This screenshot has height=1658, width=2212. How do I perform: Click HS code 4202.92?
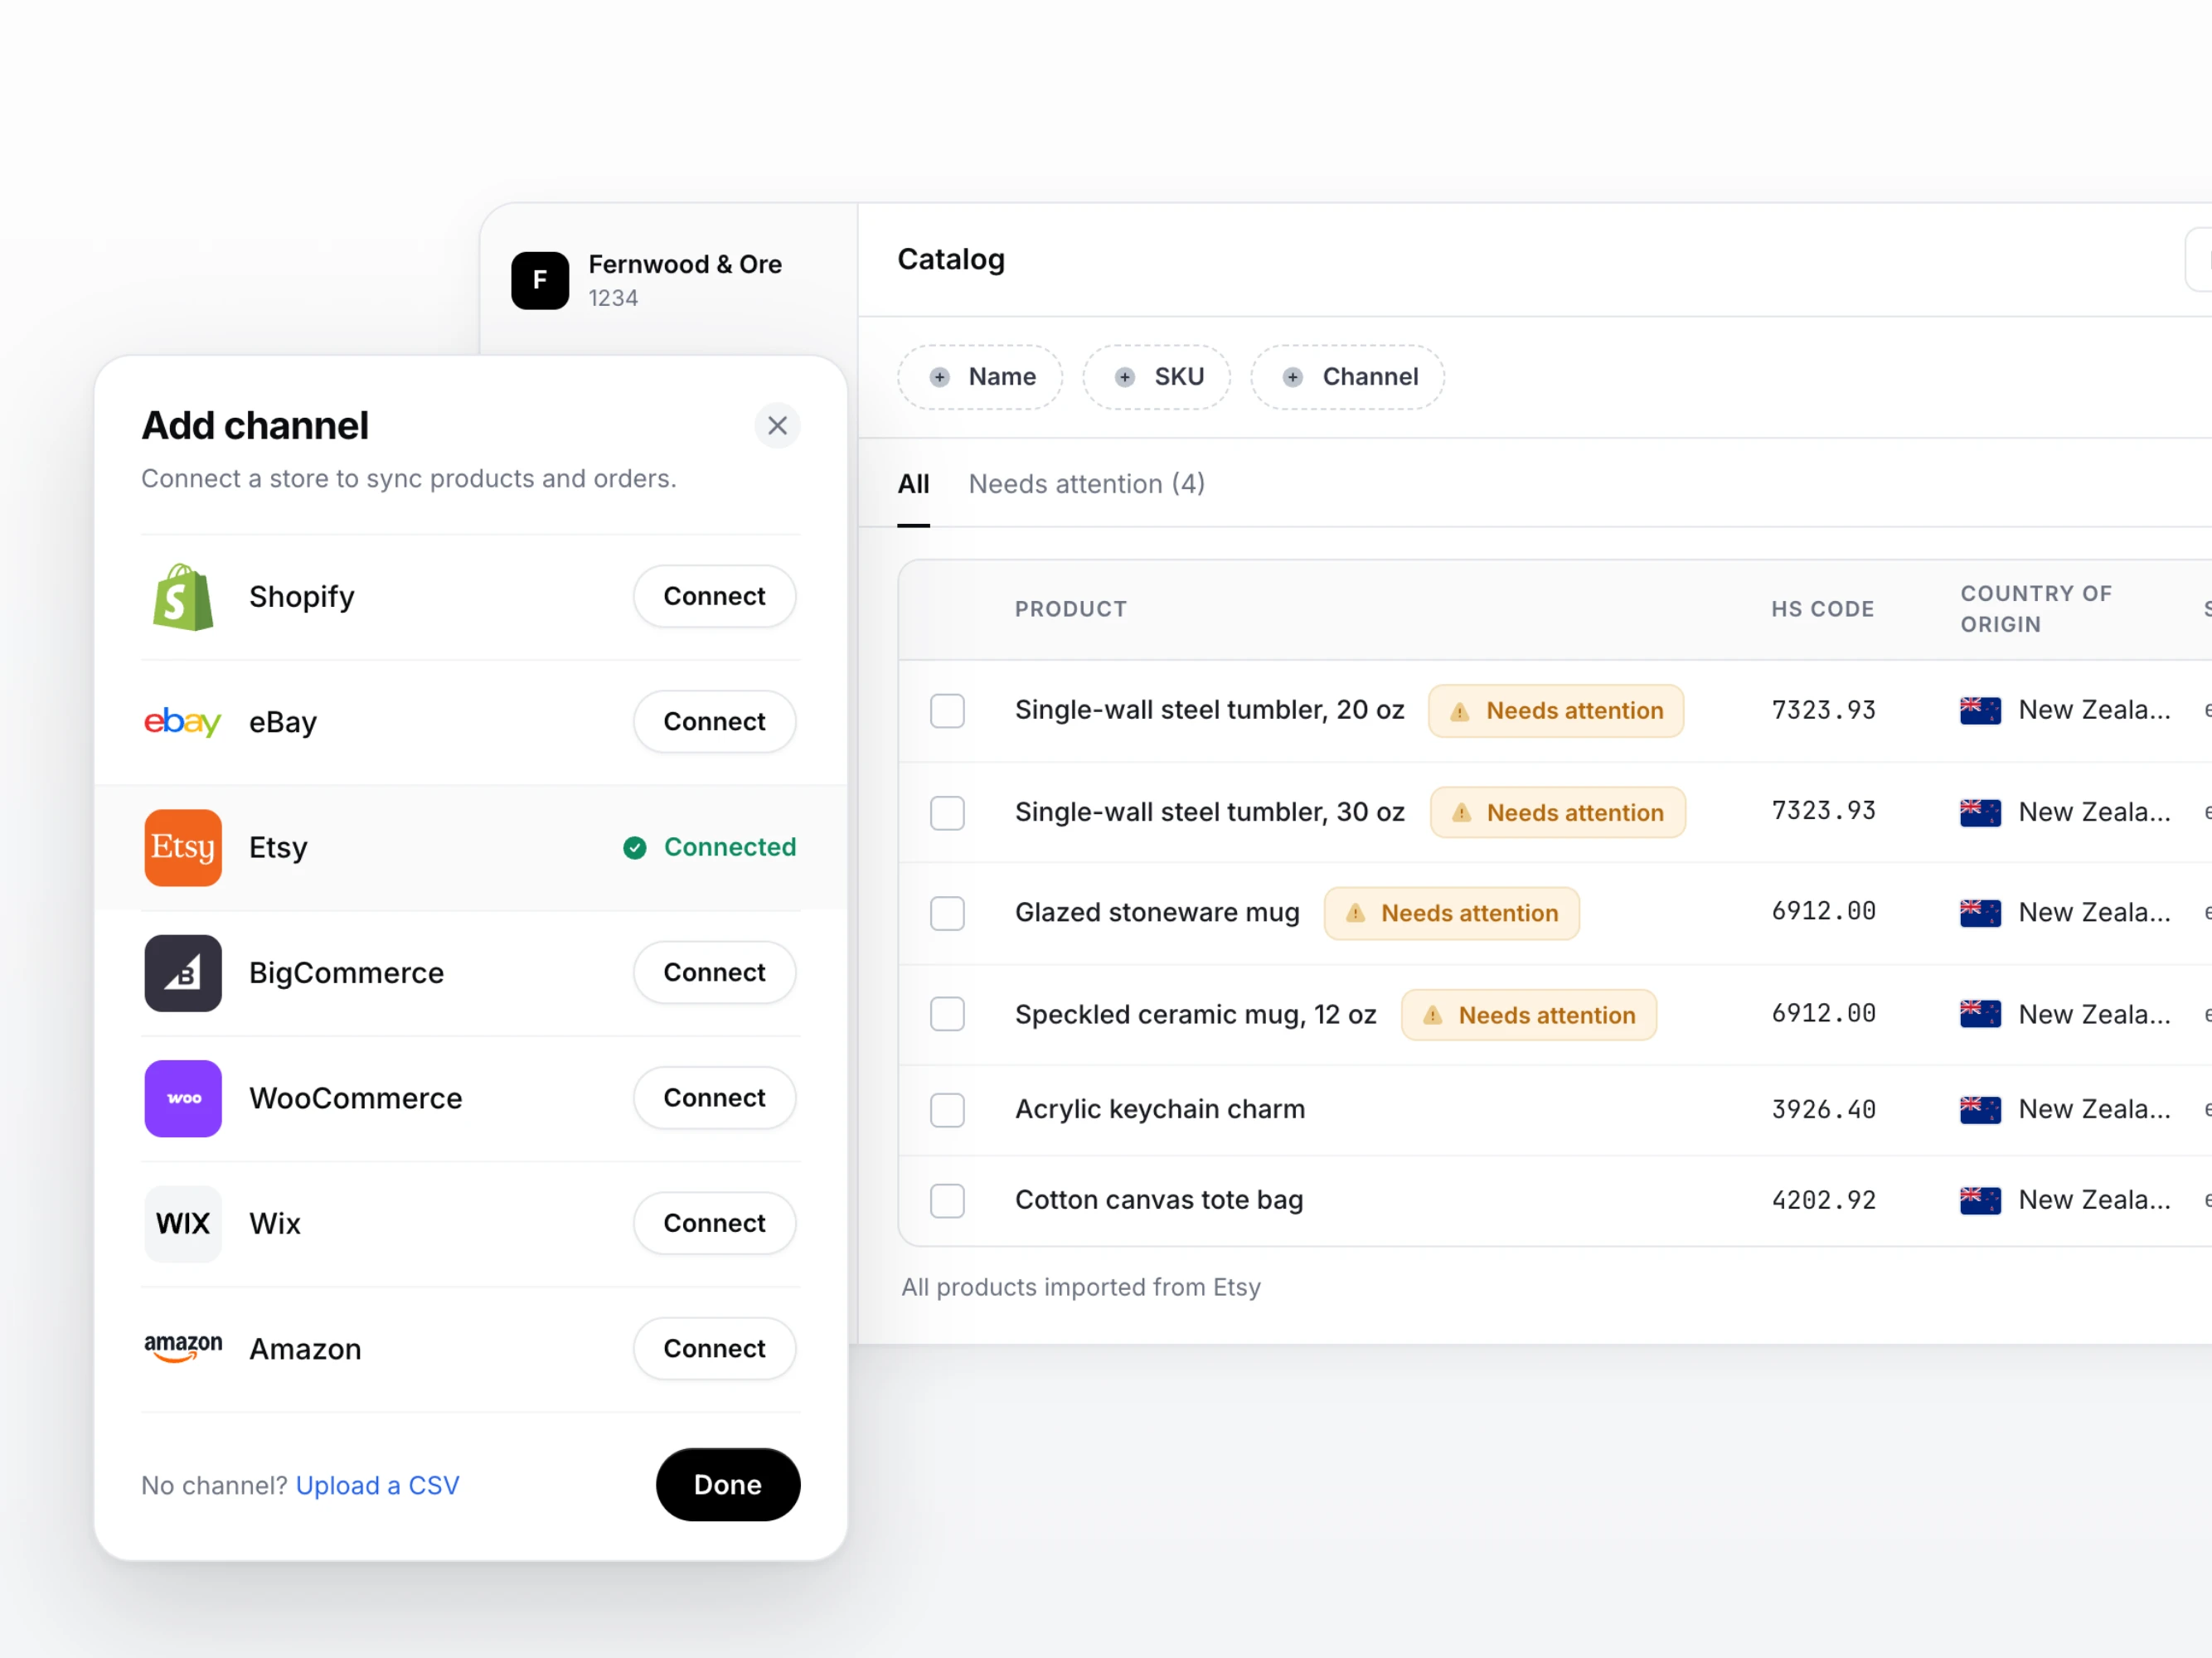(1824, 1200)
